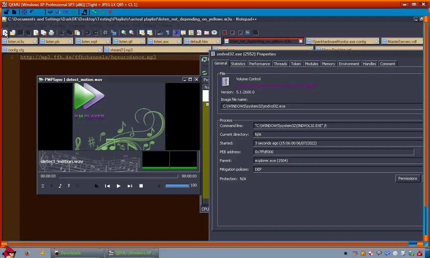Click Notepad++ Open file toolbar icon
The image size is (430, 258).
[x=13, y=33]
